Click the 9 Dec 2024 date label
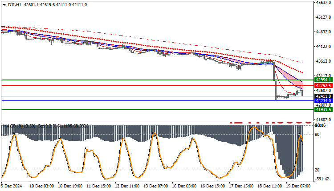Viewport: 334px width, 191px height. click(x=12, y=186)
